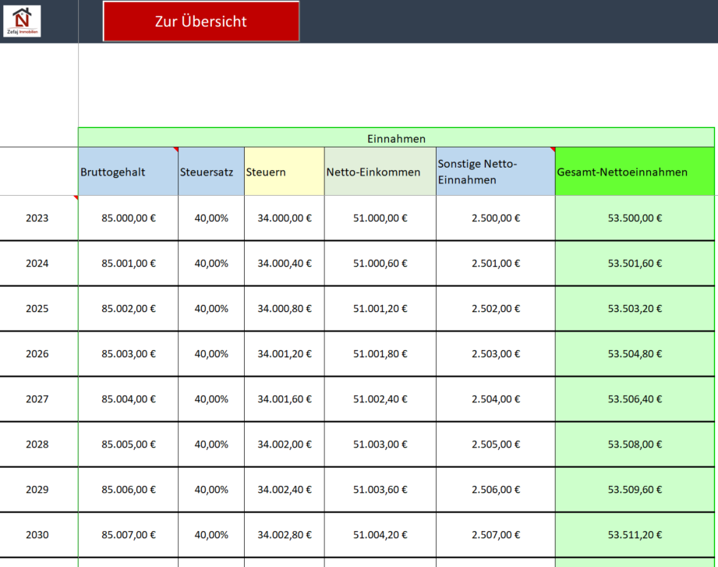This screenshot has height=567, width=718.
Task: Select the Steuern cell 34.001,20 € for 2026
Action: 285,354
